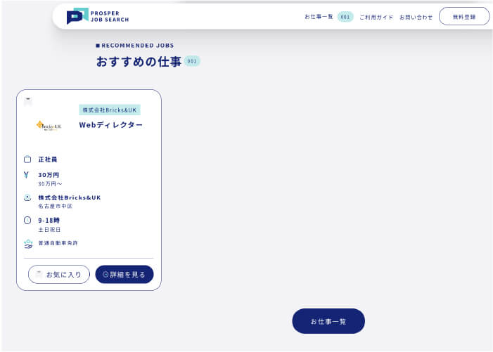Image resolution: width=493 pixels, height=352 pixels.
Task: Click the location icon beside company name
Action: (27, 198)
